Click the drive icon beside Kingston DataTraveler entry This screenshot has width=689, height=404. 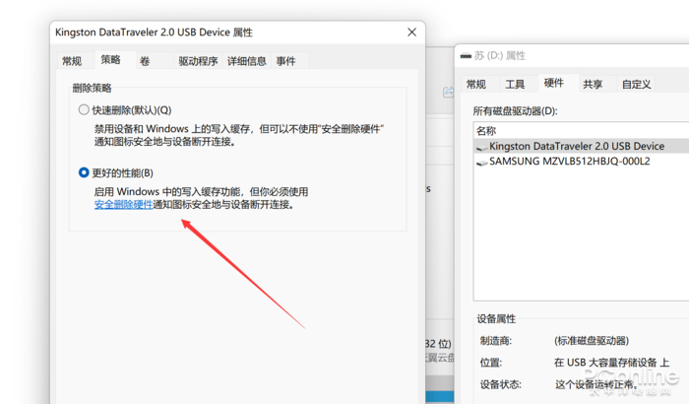[481, 147]
